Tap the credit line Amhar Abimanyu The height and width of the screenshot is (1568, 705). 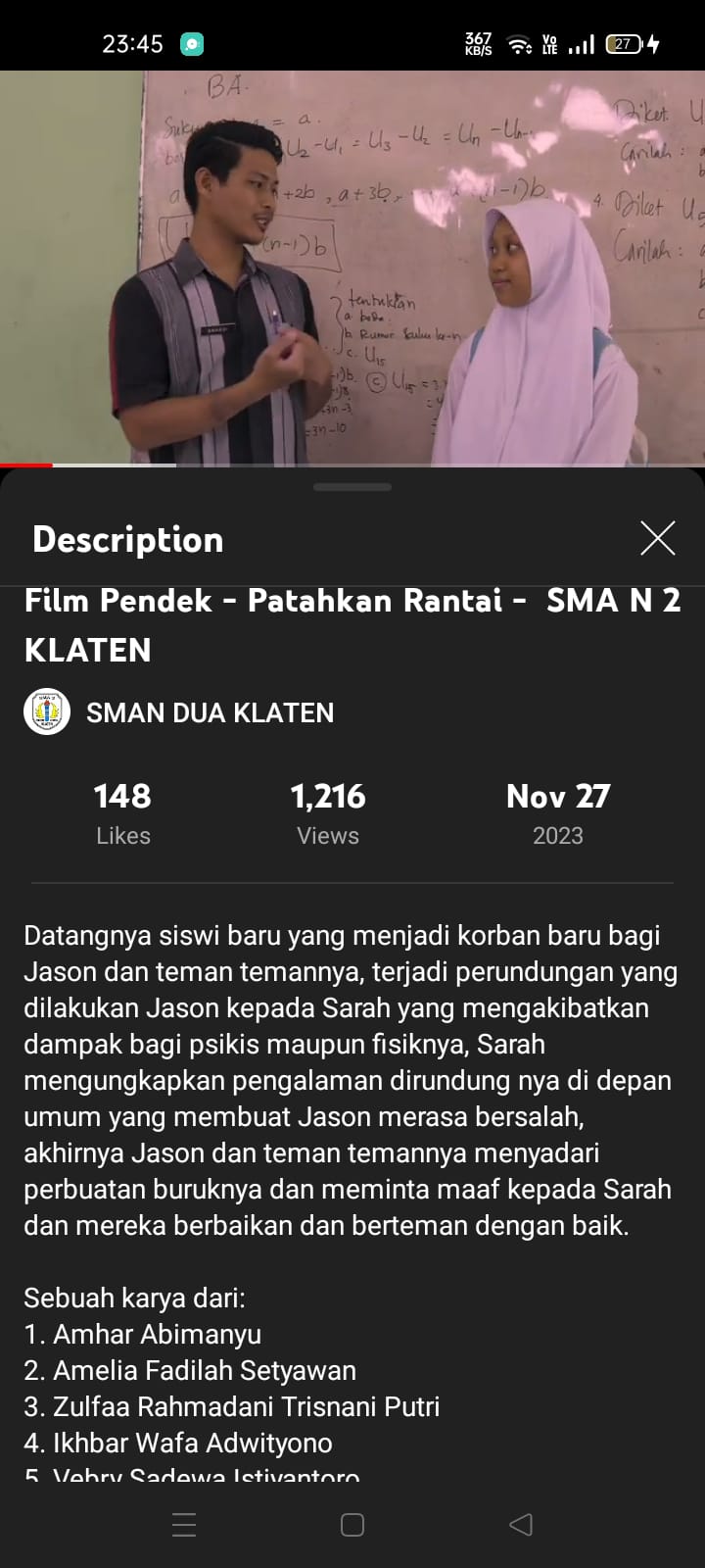143,1334
